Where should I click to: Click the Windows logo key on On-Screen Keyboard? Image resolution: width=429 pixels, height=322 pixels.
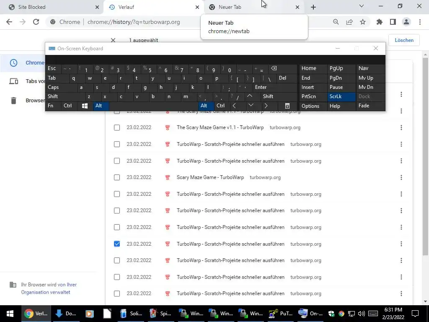click(x=85, y=106)
